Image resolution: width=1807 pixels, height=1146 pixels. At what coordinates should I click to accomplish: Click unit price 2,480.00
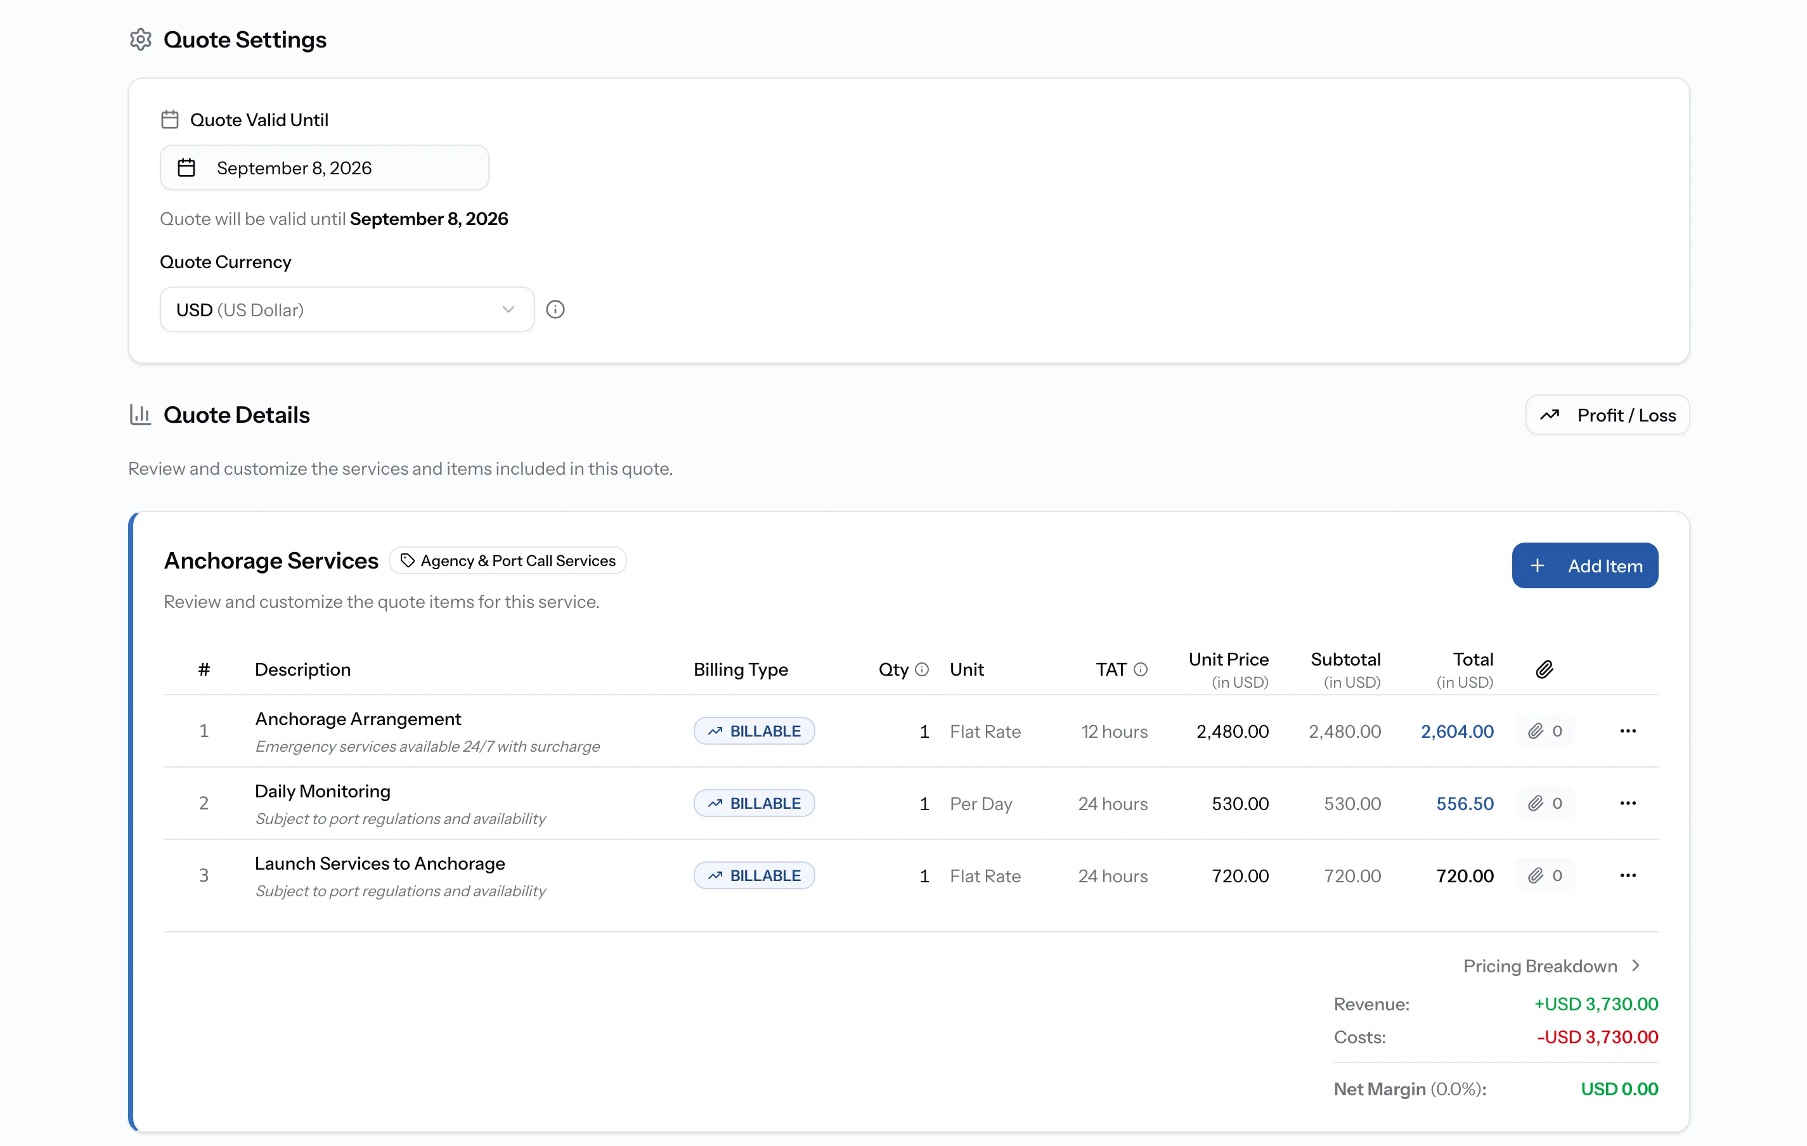click(1232, 731)
